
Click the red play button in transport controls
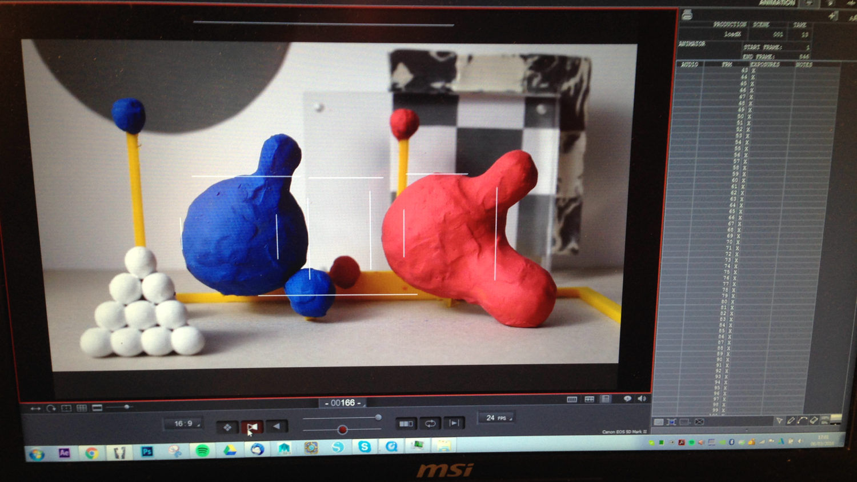252,427
